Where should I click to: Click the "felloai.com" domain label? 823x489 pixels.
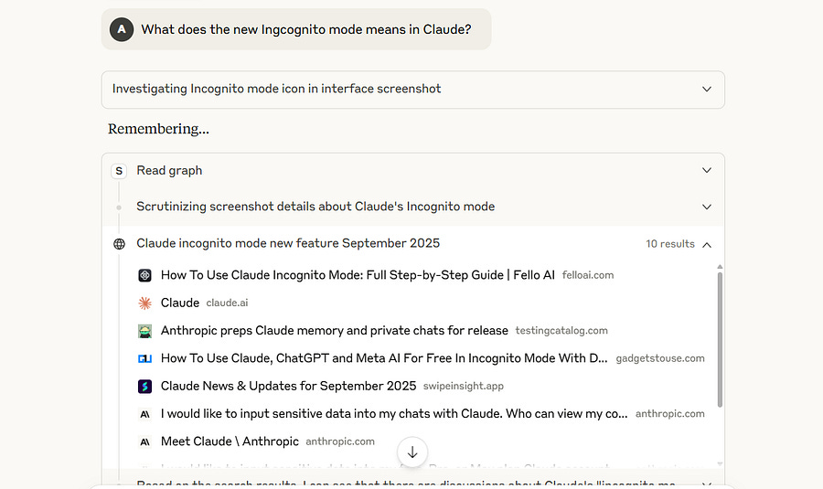coord(588,275)
